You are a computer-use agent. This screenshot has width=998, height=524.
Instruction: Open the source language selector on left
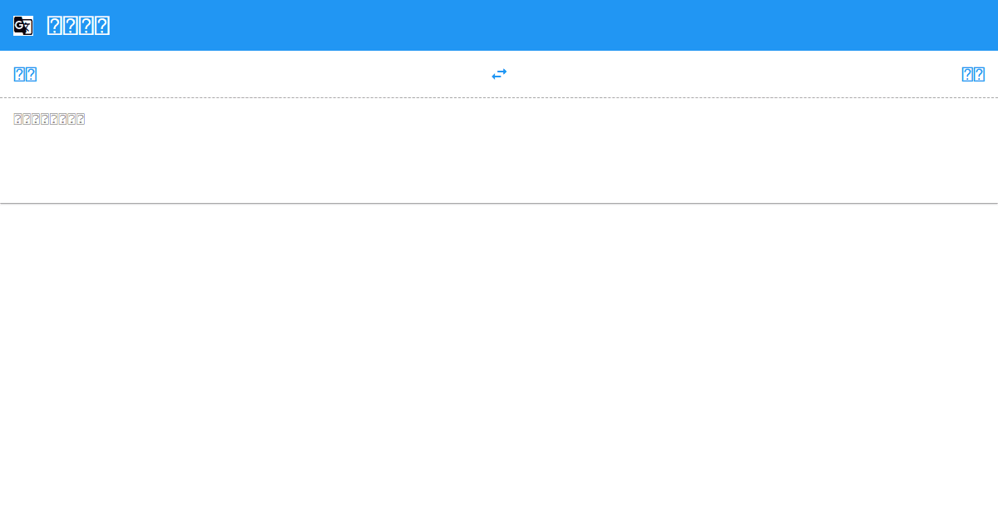tap(25, 74)
